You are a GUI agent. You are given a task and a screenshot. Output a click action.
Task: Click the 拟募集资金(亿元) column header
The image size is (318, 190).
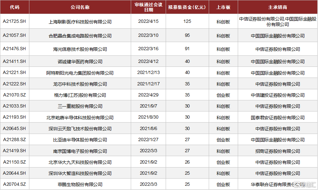(187, 7)
